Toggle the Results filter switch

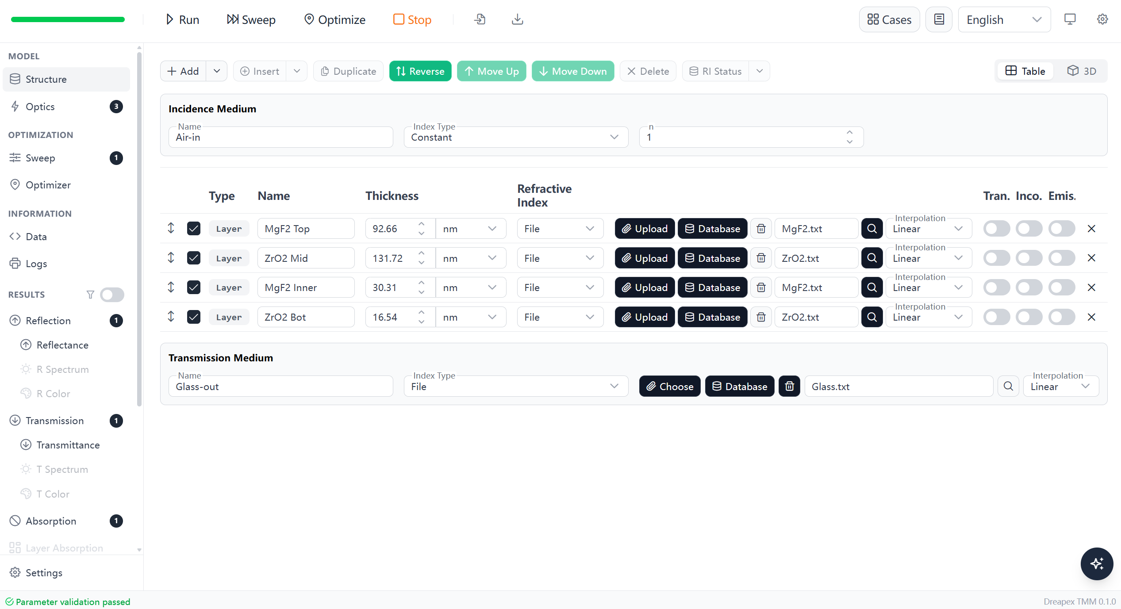[x=112, y=295]
